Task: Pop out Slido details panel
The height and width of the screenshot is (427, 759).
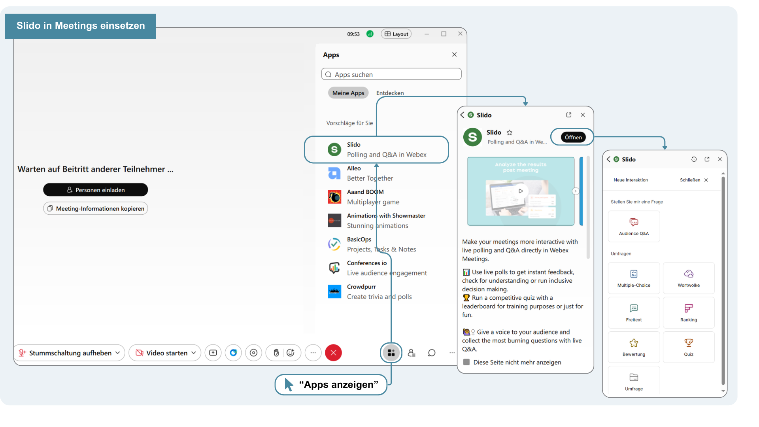Action: 568,115
